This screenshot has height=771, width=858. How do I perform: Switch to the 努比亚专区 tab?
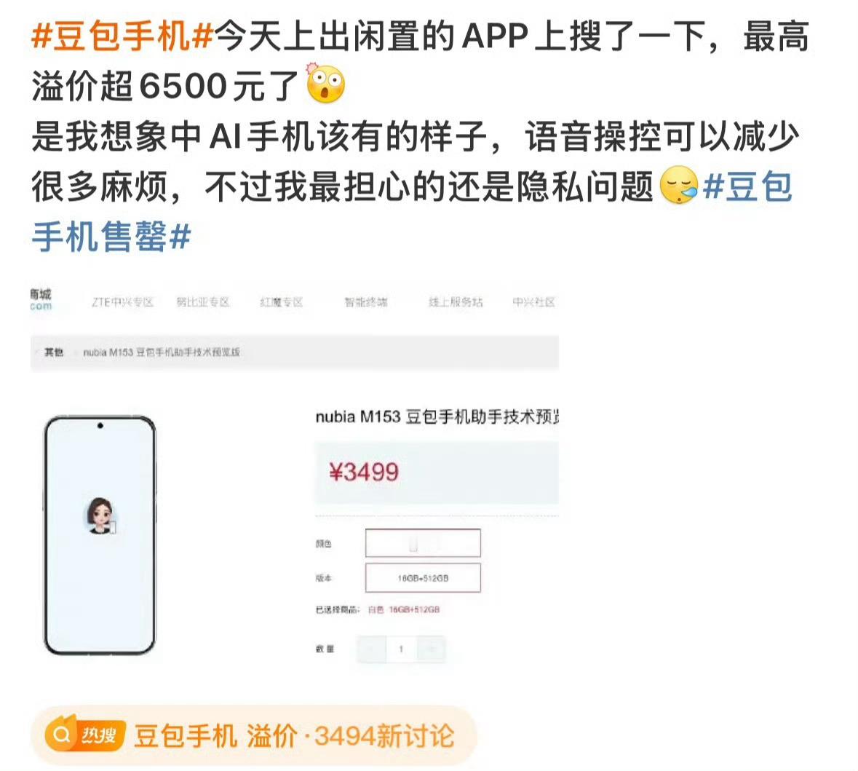202,302
